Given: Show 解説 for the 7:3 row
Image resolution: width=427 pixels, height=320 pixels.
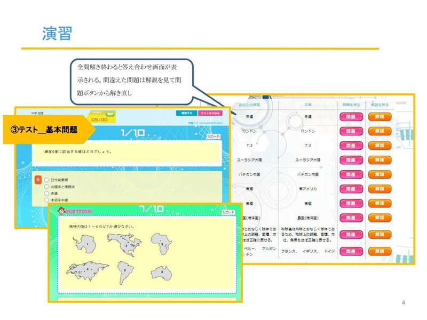Looking at the screenshot, I should coord(379,146).
